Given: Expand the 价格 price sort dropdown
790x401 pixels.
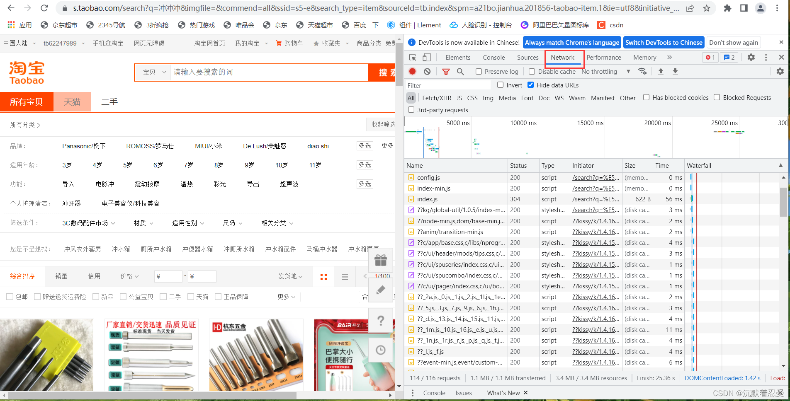Looking at the screenshot, I should coord(129,276).
